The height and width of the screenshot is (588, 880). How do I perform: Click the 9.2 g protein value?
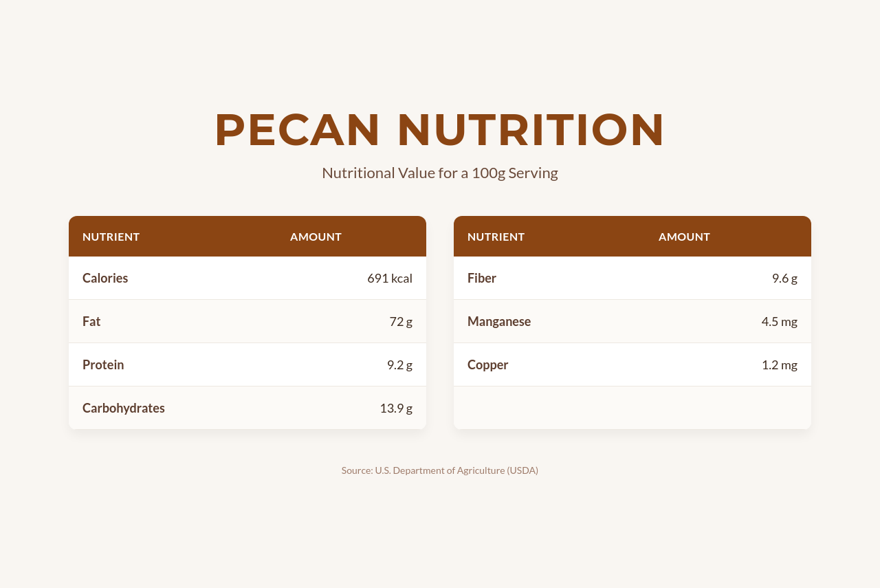coord(399,364)
